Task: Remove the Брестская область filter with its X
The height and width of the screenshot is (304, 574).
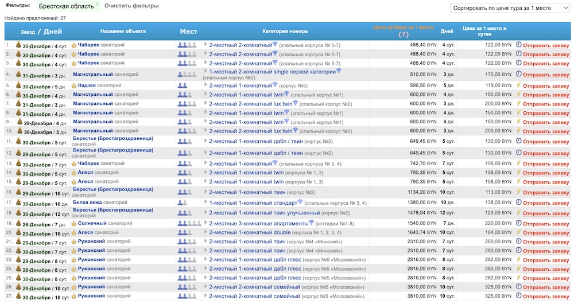Action: pos(97,4)
